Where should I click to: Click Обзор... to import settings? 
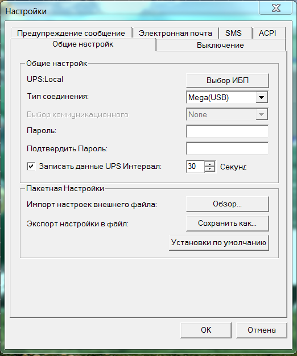point(228,204)
